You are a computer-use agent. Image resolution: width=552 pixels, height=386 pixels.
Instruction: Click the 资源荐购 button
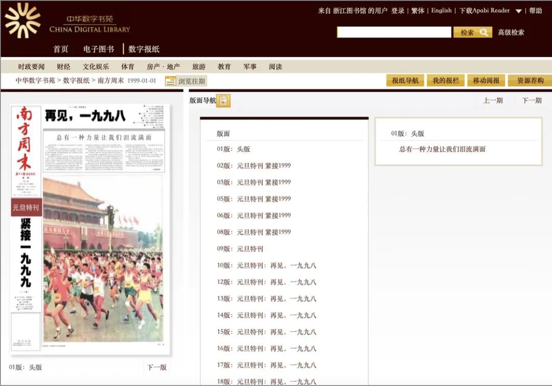[x=530, y=81]
